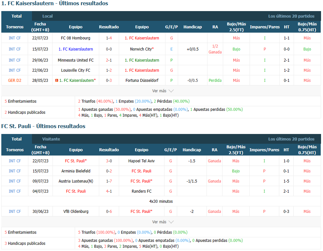
Task: Click FC St. Pauli in the Hapoel Tel Aviv row
Action: [75, 161]
